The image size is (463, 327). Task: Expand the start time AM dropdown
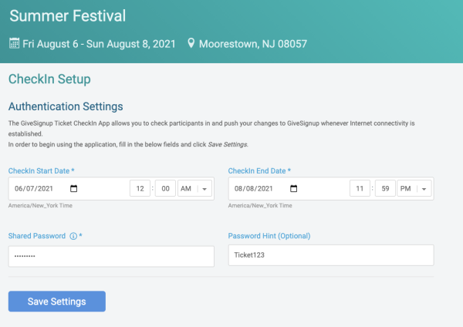tap(194, 188)
